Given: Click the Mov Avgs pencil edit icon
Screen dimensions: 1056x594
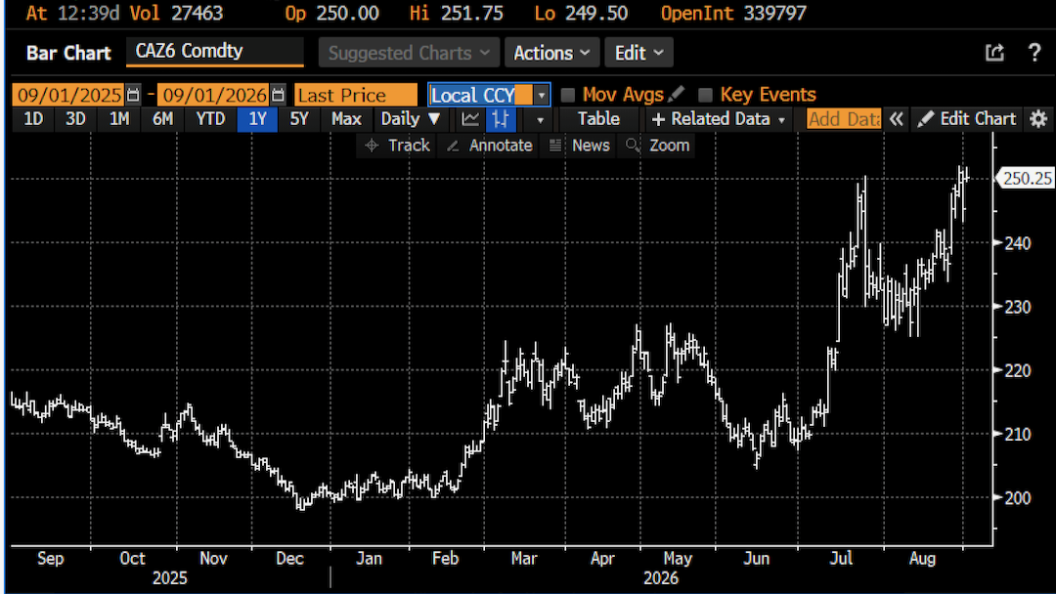Looking at the screenshot, I should (x=677, y=94).
